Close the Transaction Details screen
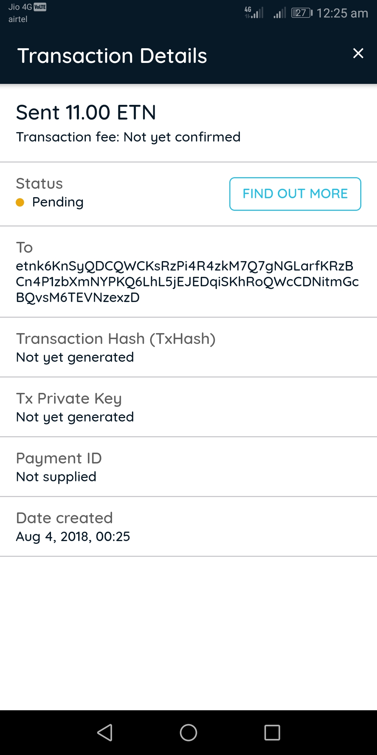 (x=358, y=53)
